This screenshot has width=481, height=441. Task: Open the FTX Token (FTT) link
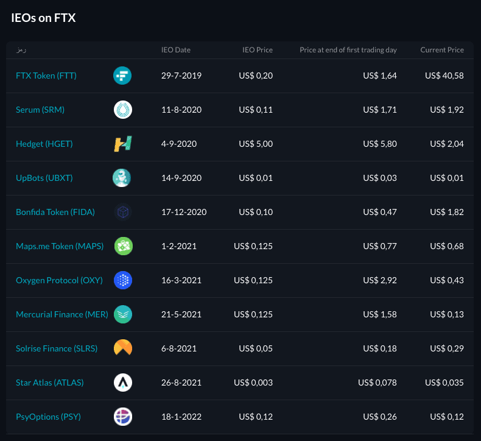46,76
